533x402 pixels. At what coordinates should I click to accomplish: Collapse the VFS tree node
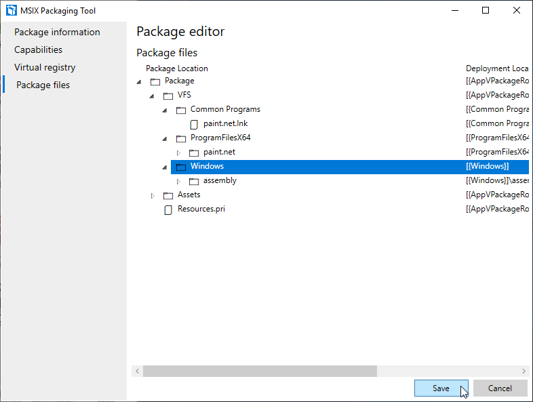[152, 96]
